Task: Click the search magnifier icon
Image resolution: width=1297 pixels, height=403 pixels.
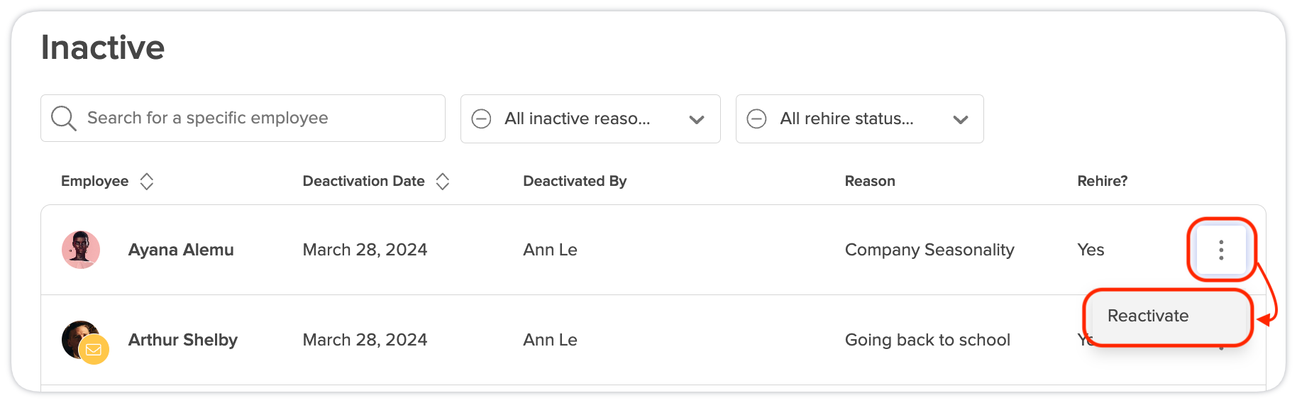Action: (63, 118)
